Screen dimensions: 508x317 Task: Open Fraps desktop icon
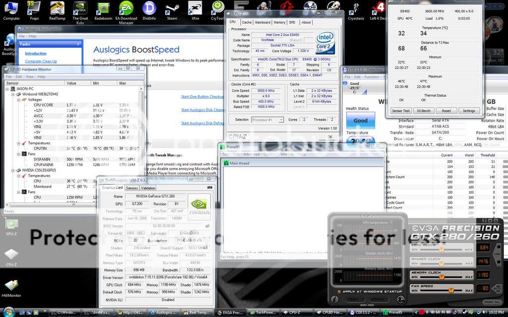pos(34,8)
